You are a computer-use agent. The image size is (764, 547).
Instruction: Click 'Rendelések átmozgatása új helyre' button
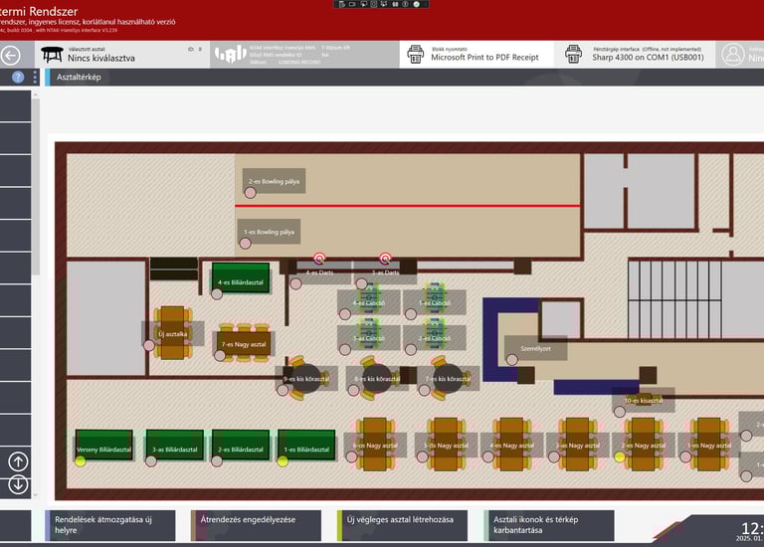click(x=110, y=525)
